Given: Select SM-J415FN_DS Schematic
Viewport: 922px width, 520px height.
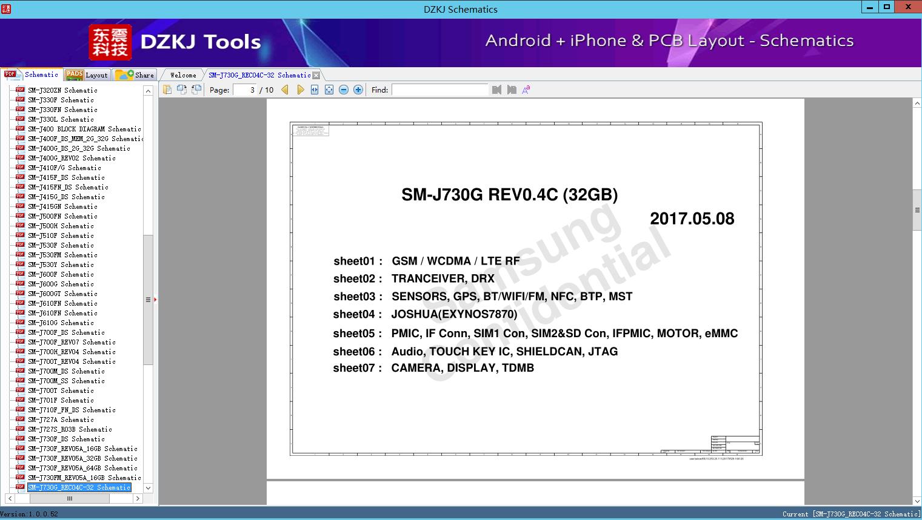Looking at the screenshot, I should (x=68, y=187).
